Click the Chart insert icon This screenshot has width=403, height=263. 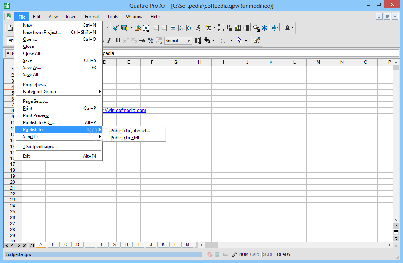(125, 28)
